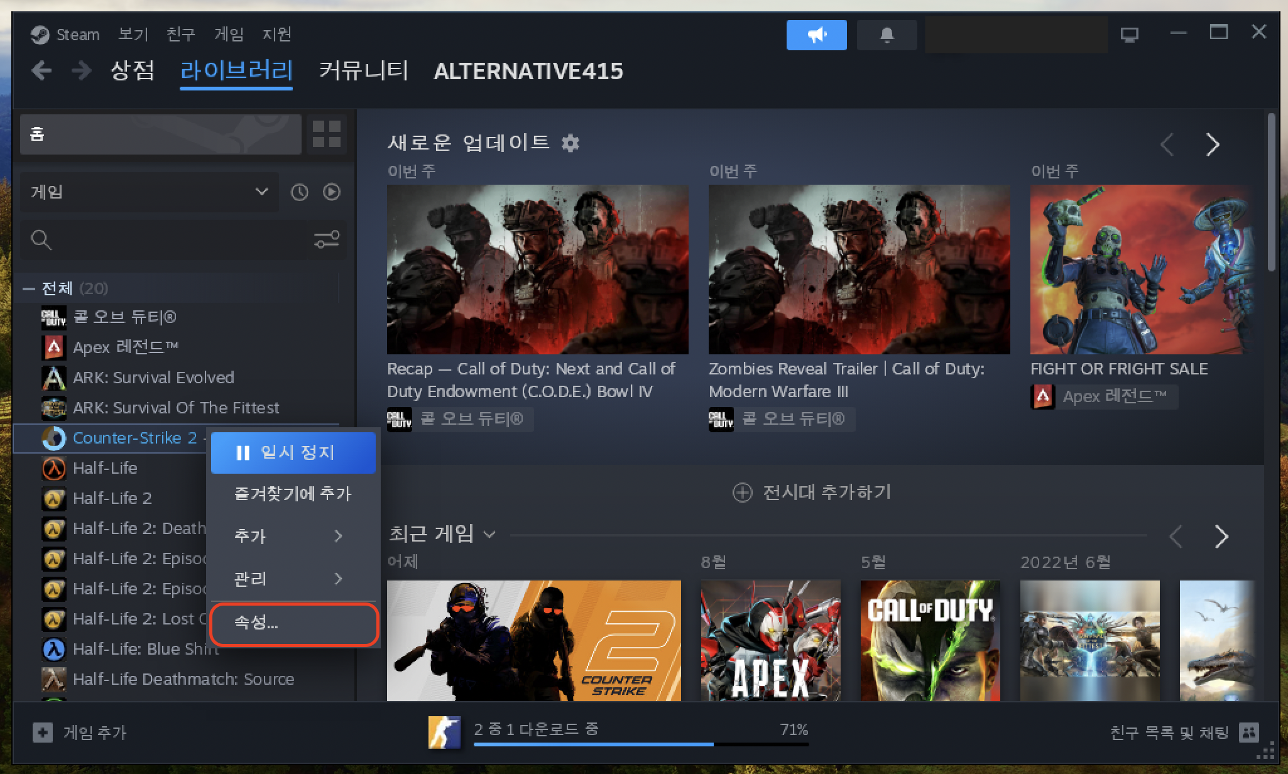
Task: Click the recent activity clock icon
Action: pyautogui.click(x=300, y=192)
